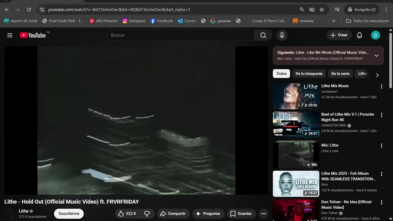Click video title Lithe - Hold Out
The height and width of the screenshot is (221, 393).
coord(72,202)
